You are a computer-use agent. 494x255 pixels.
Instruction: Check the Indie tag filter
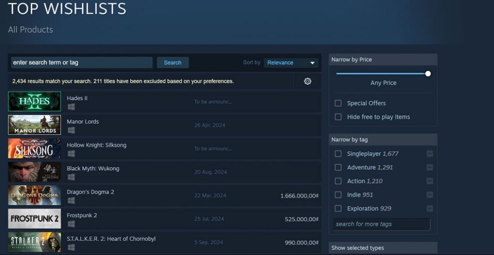click(338, 195)
